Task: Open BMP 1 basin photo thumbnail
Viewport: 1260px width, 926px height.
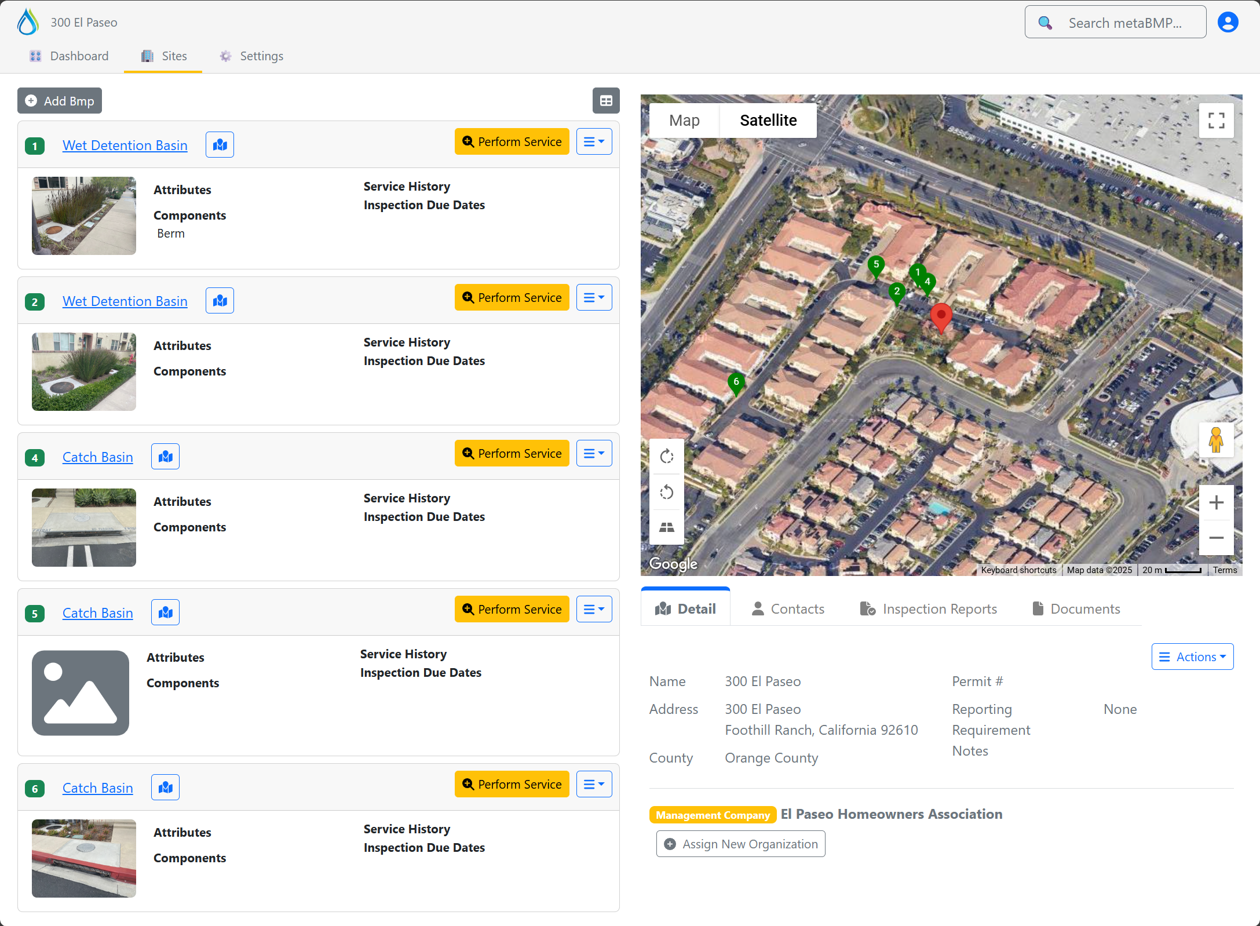Action: (x=84, y=216)
